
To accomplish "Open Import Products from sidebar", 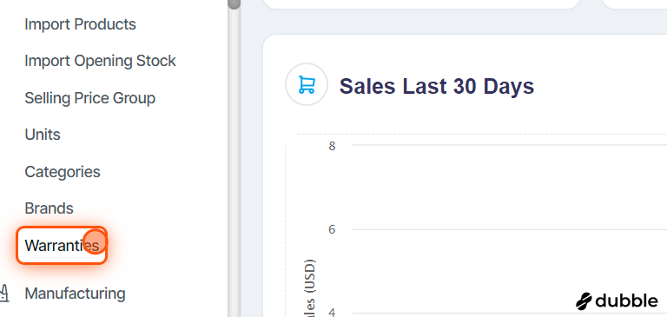I will click(x=81, y=24).
